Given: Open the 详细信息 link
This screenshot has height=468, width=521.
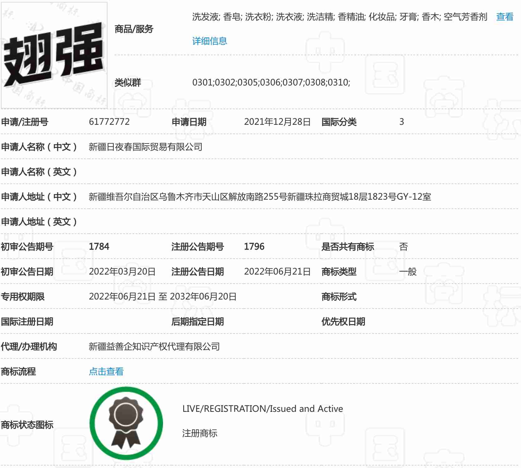Looking at the screenshot, I should [209, 41].
